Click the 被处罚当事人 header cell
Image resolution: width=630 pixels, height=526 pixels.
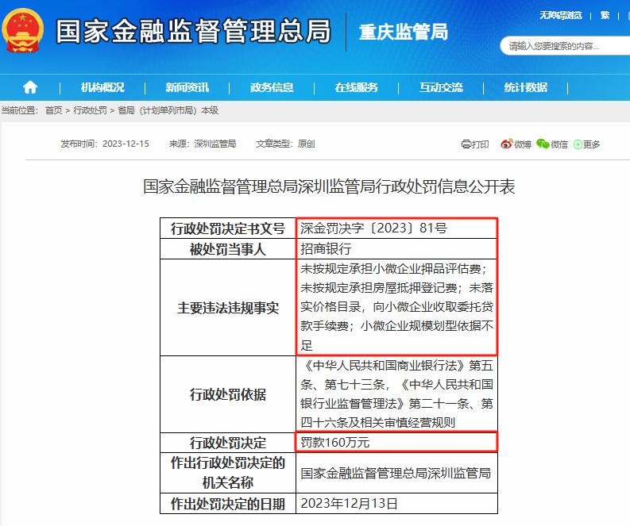[x=228, y=249]
